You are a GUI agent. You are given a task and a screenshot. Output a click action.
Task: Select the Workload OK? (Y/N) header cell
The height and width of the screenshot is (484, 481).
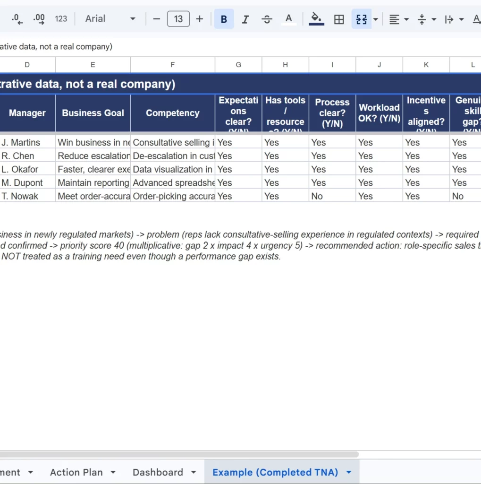(379, 113)
